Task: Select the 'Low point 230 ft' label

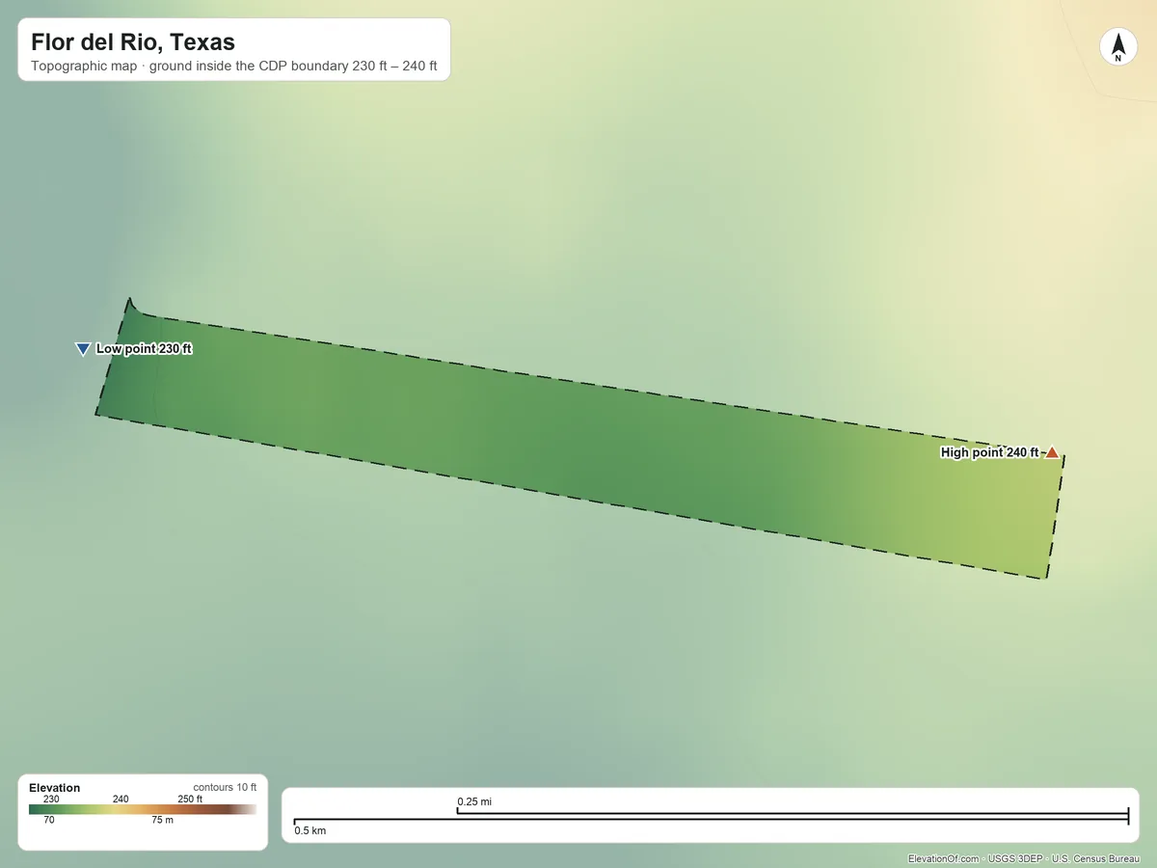Action: pos(144,349)
